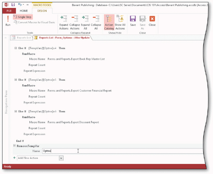Select the [TempVars]![Optno]=5 condition text
This screenshot has width=213, height=174.
pyautogui.click(x=42, y=80)
